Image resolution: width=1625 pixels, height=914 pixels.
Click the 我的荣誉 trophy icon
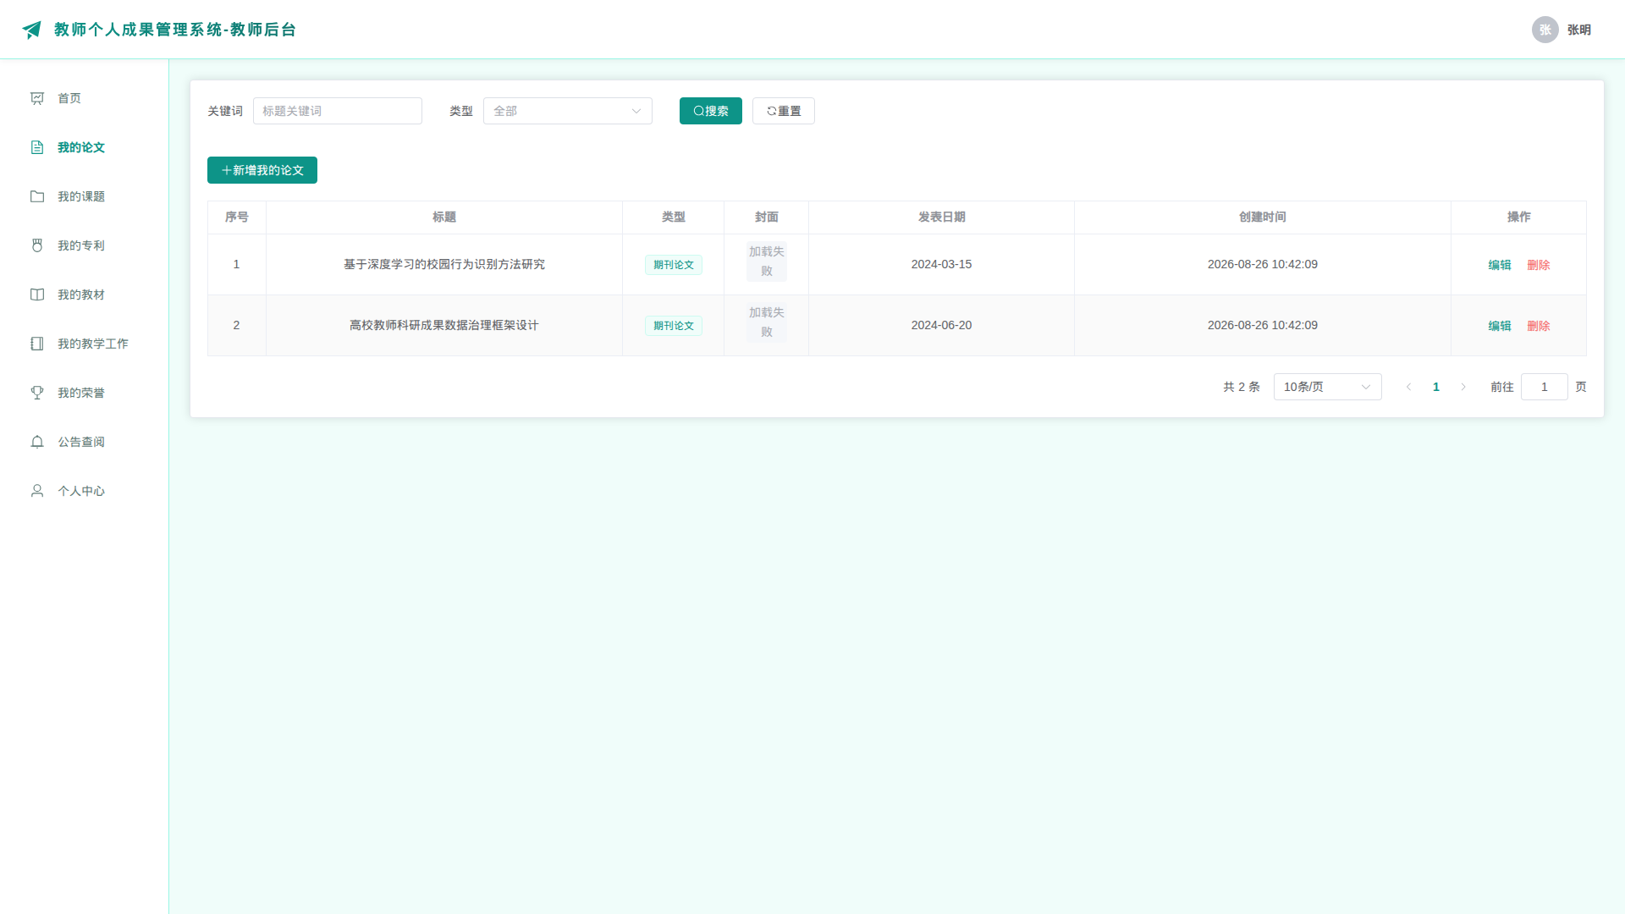37,393
